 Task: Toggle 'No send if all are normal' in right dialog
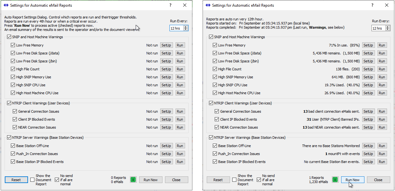(259, 180)
